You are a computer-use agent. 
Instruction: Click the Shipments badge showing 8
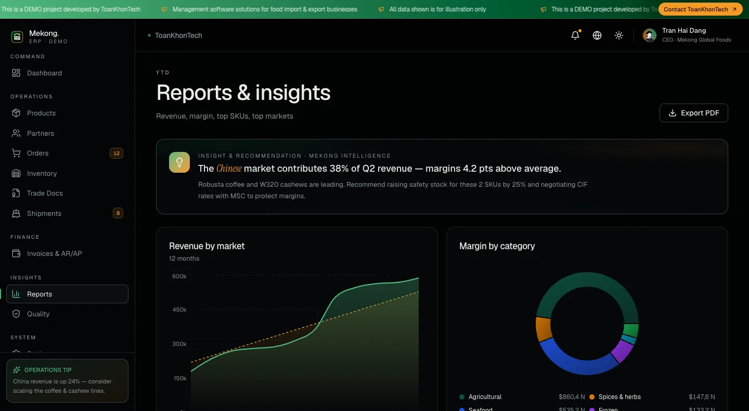118,213
